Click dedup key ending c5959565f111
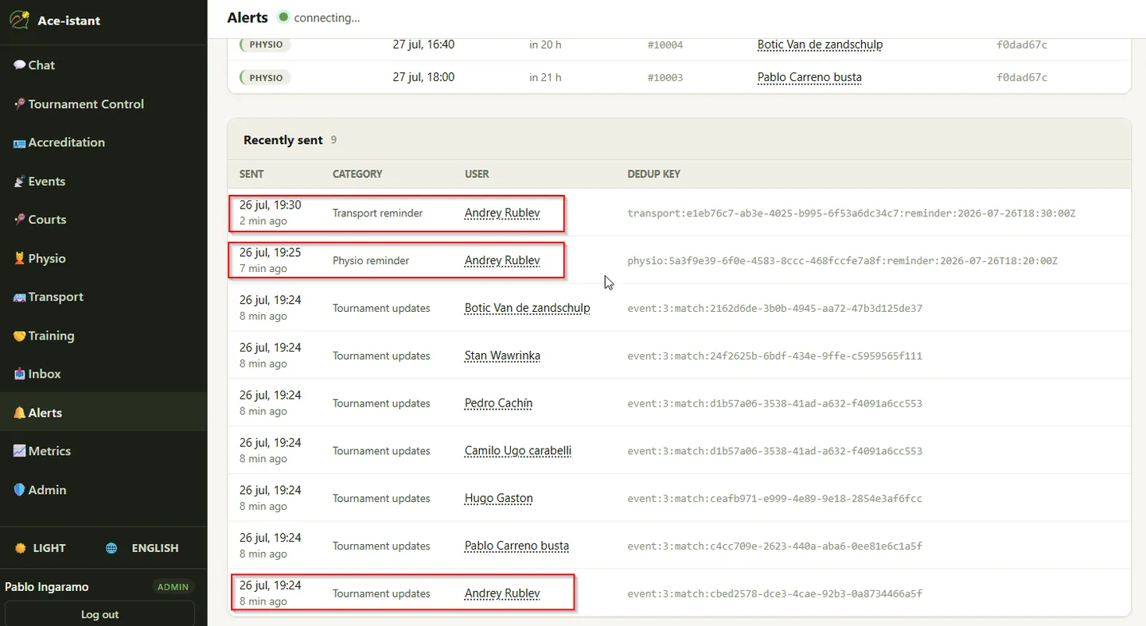 774,356
